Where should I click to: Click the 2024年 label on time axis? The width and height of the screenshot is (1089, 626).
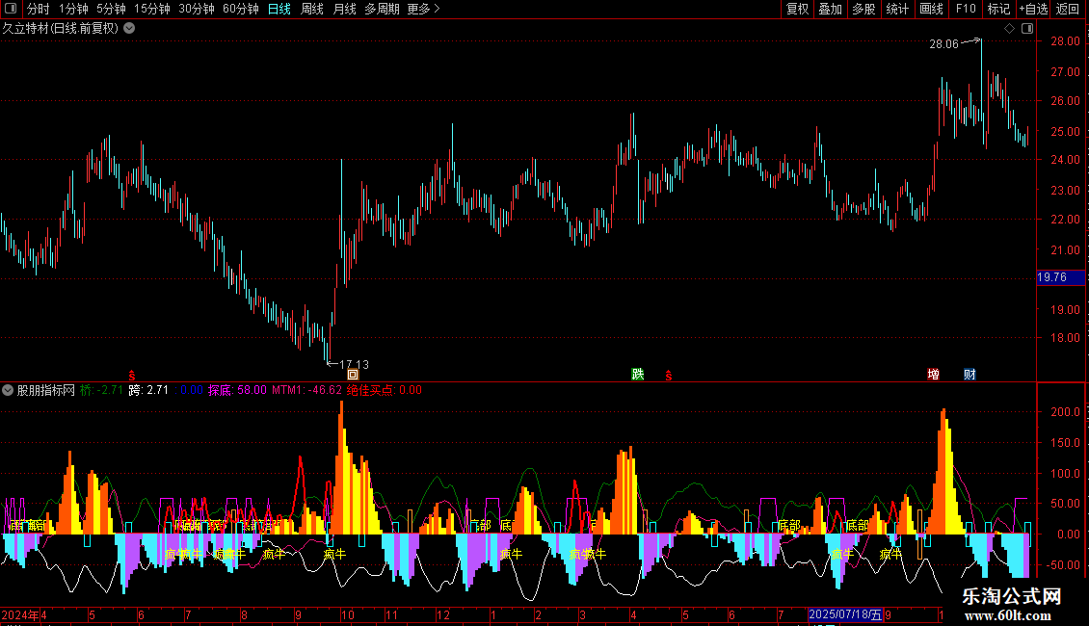point(20,614)
